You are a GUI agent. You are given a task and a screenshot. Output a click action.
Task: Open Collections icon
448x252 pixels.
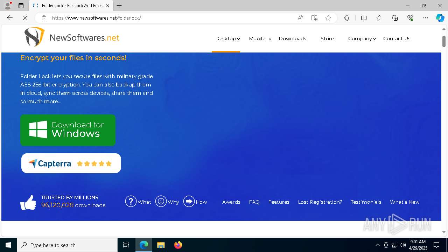395,18
